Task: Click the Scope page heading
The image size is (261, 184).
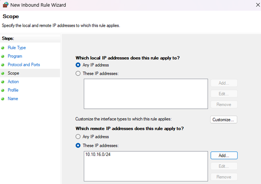Action: [11, 16]
